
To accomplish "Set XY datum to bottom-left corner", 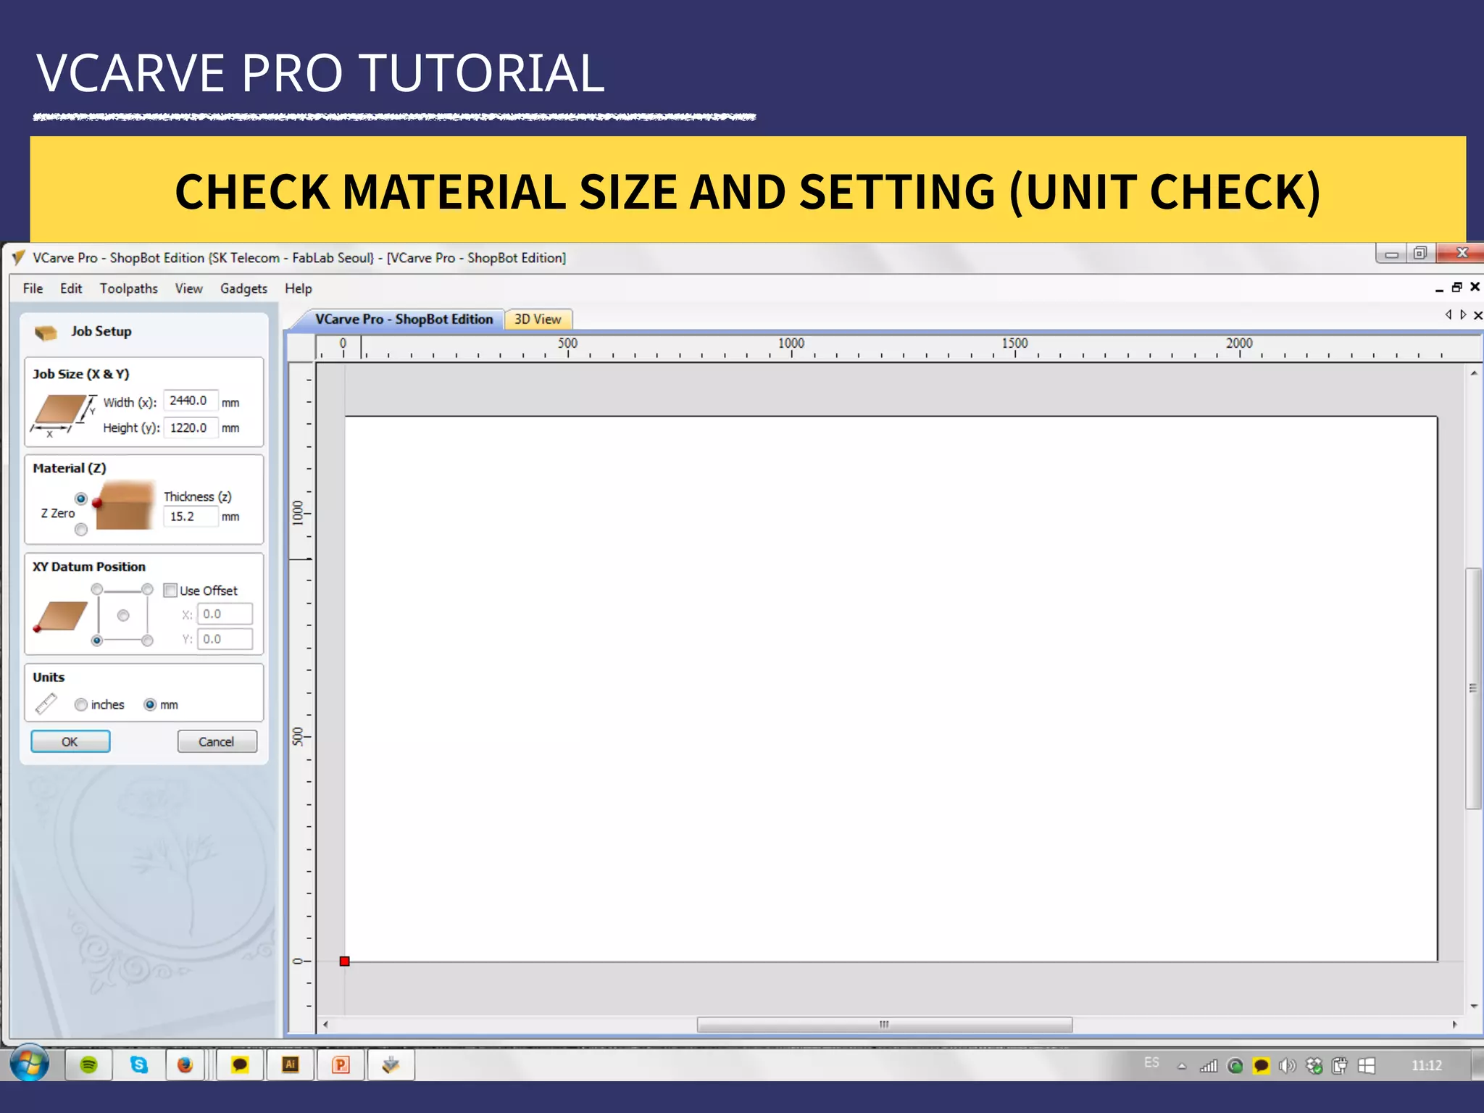I will coord(97,641).
